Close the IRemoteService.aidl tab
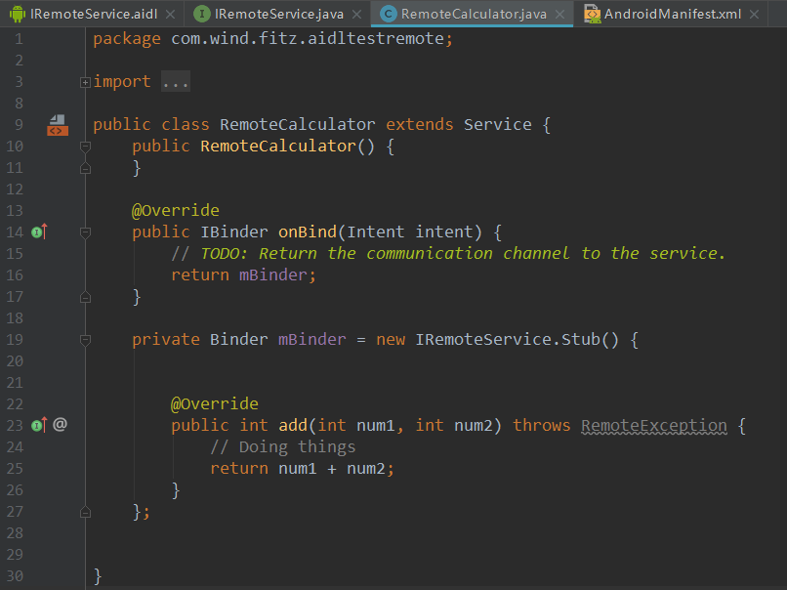The width and height of the screenshot is (787, 590). [171, 15]
